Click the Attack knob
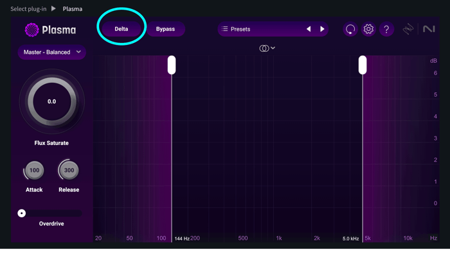 (34, 171)
